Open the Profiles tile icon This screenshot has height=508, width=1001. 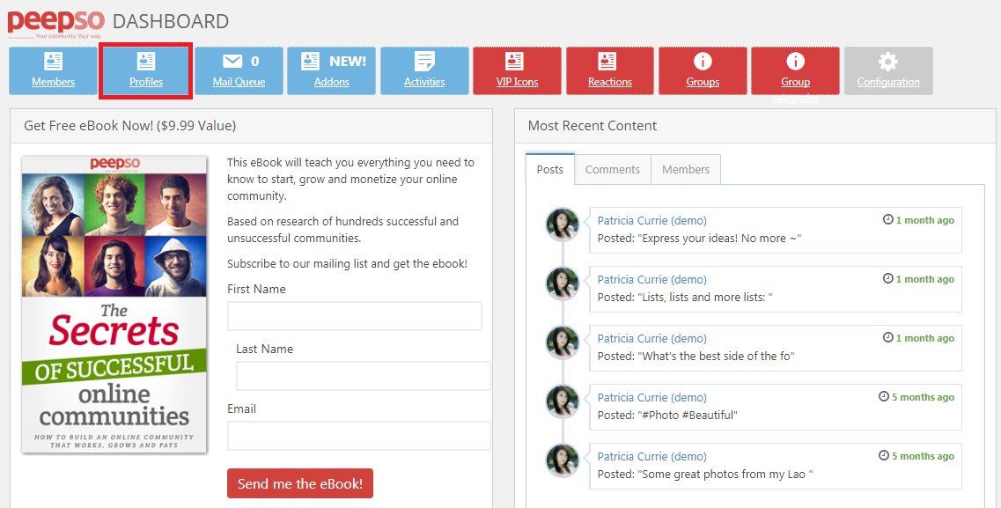tap(145, 62)
